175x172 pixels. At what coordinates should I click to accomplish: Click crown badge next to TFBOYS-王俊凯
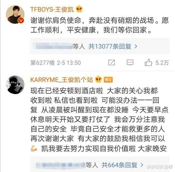click(79, 9)
